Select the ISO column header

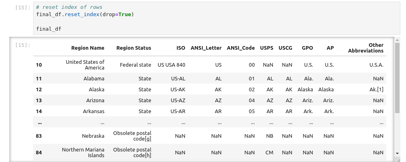(x=181, y=48)
